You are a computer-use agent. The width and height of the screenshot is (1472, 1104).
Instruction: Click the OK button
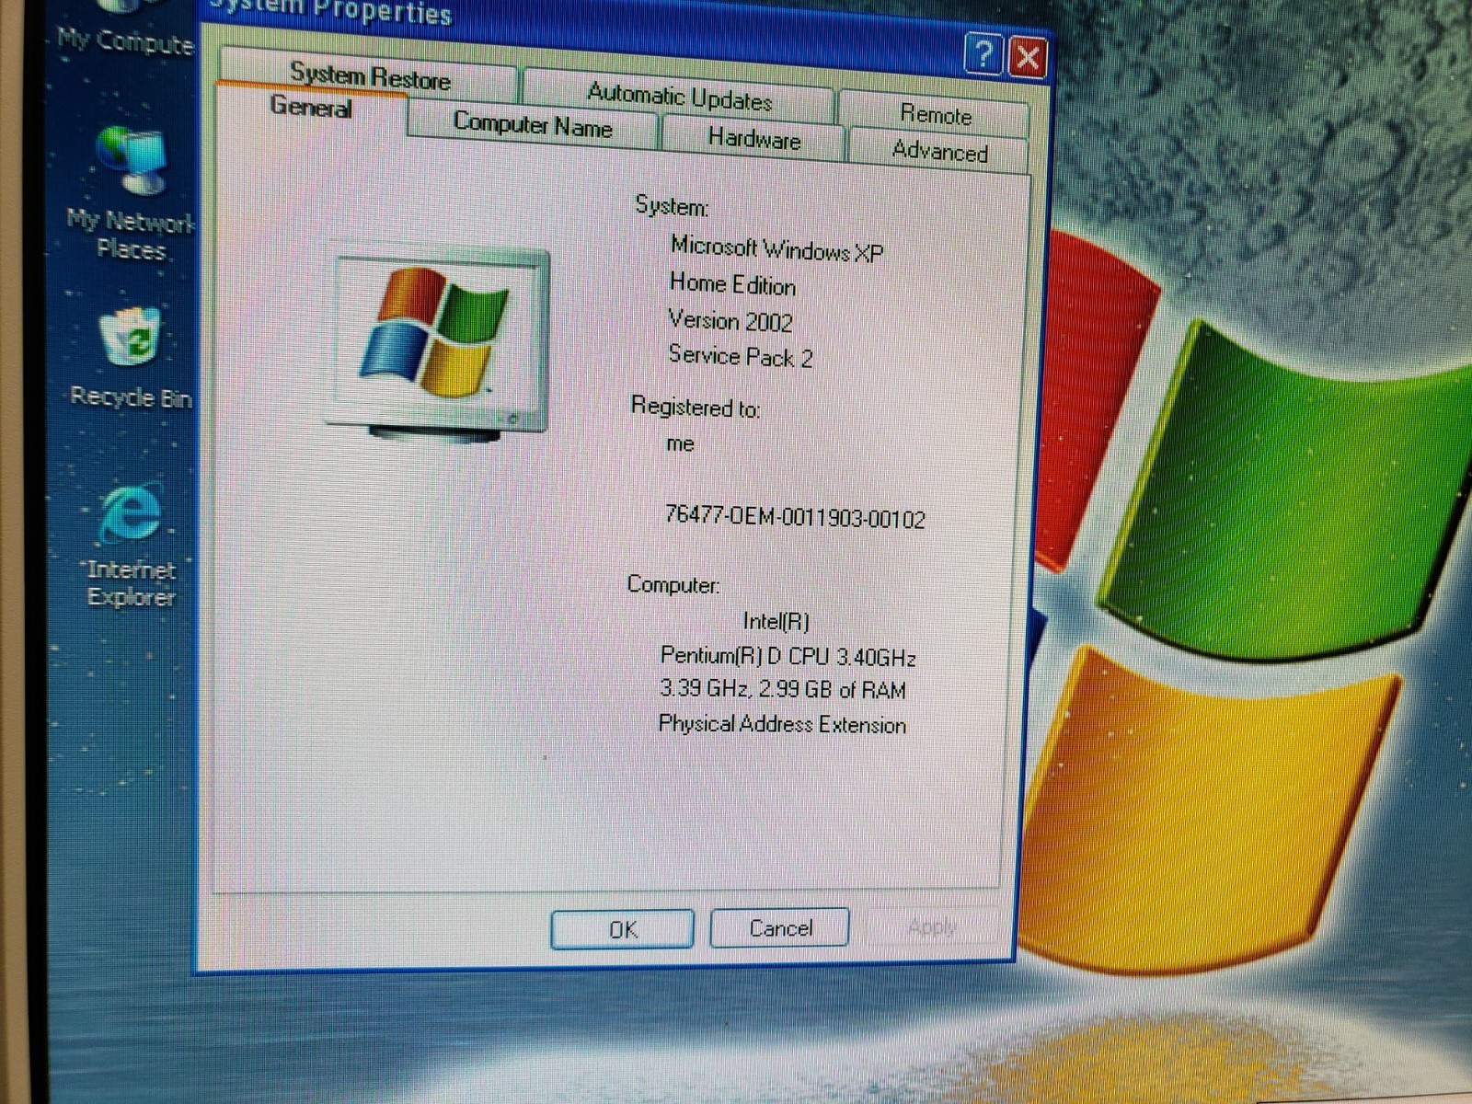pyautogui.click(x=623, y=929)
